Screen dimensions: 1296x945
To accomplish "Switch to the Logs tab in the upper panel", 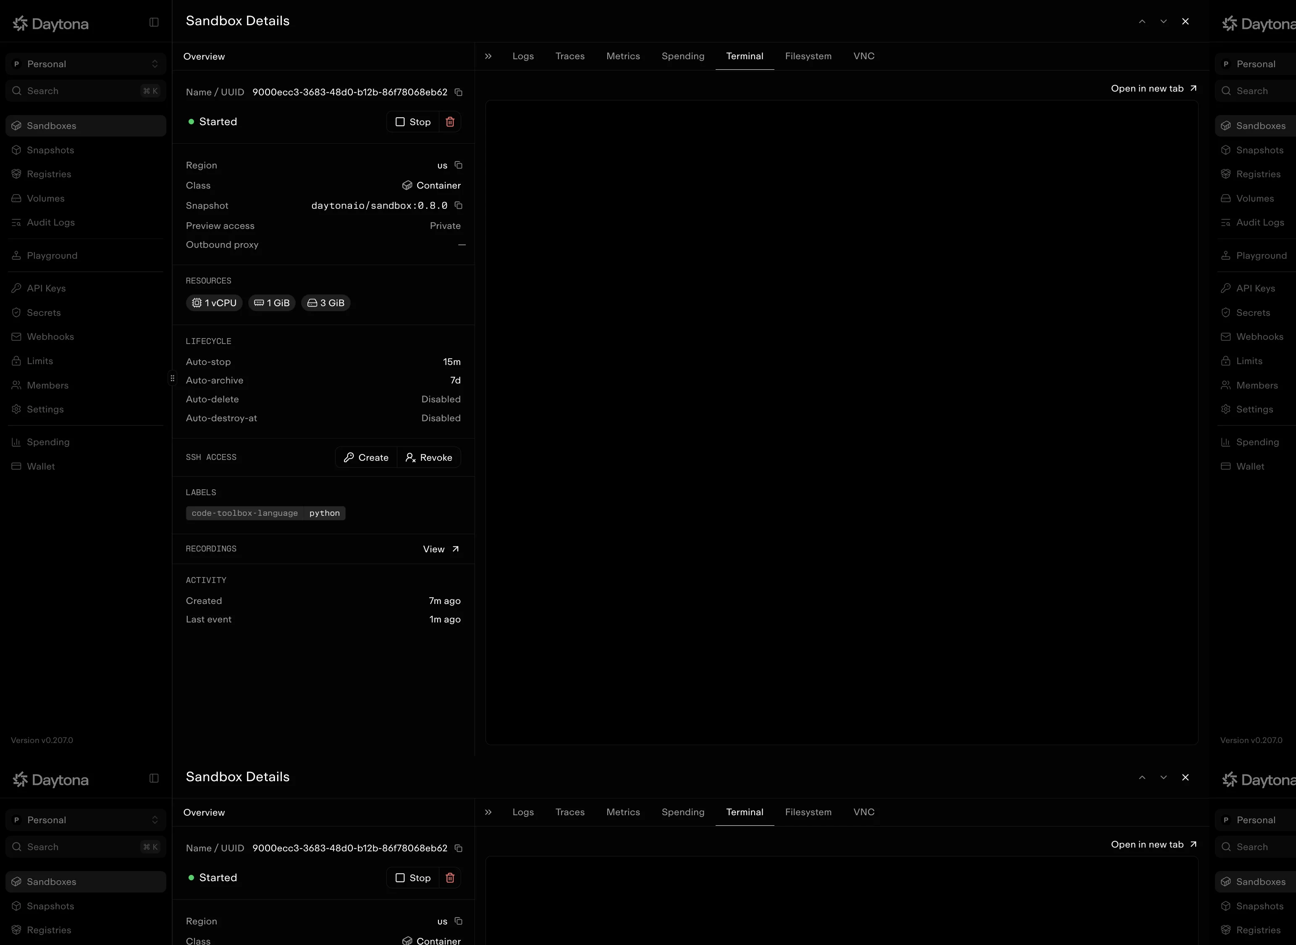I will [523, 56].
